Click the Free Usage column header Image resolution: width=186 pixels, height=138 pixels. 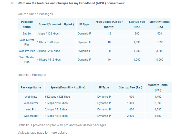109,24
